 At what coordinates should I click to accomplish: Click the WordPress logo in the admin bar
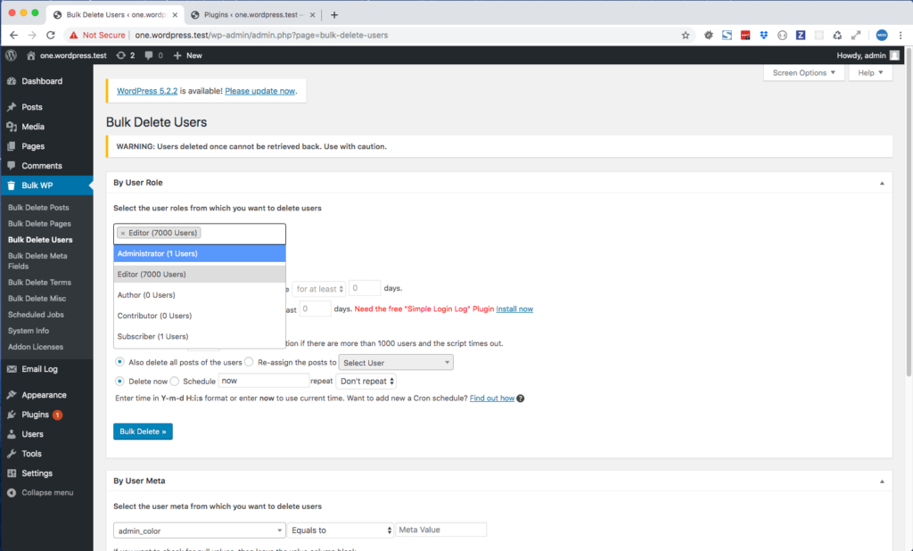click(11, 55)
